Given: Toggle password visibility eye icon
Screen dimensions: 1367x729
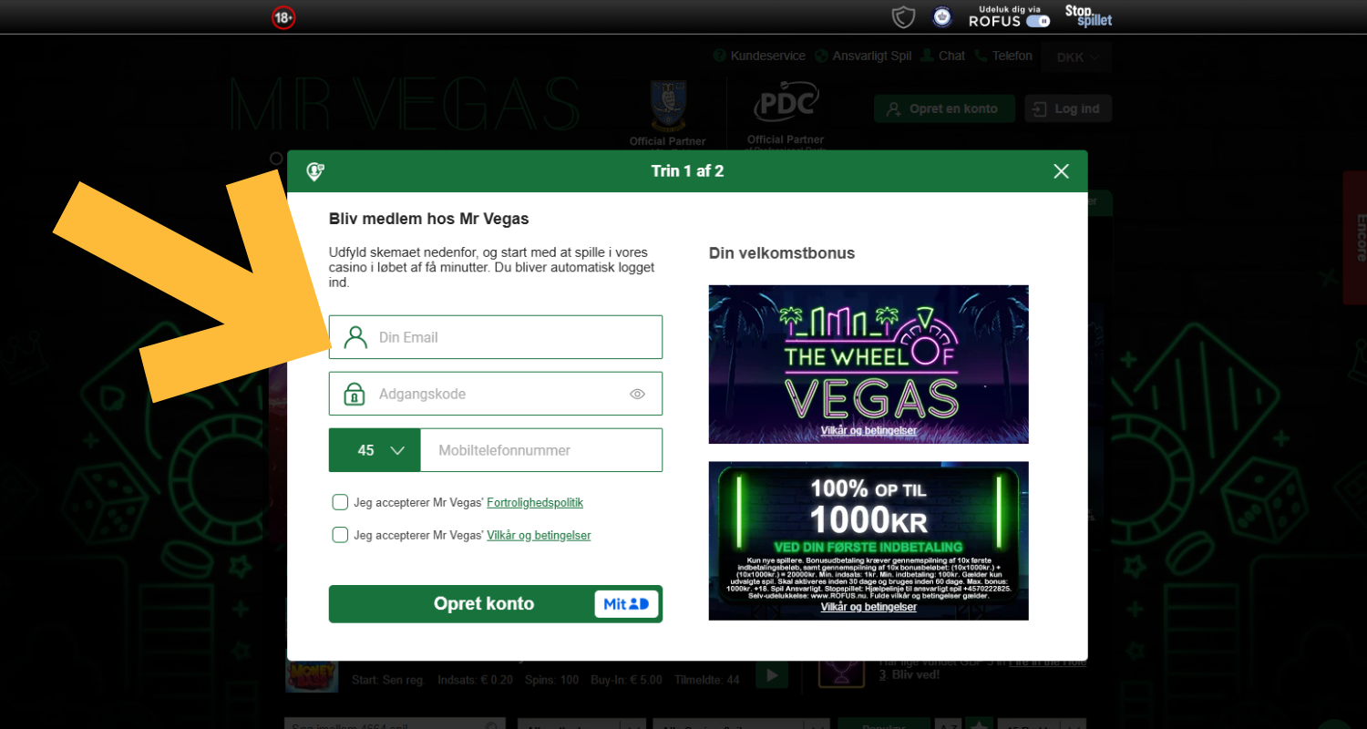Looking at the screenshot, I should tap(637, 394).
